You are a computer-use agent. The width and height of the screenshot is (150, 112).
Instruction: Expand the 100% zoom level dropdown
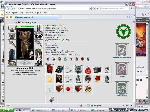pyautogui.click(x=132, y=106)
